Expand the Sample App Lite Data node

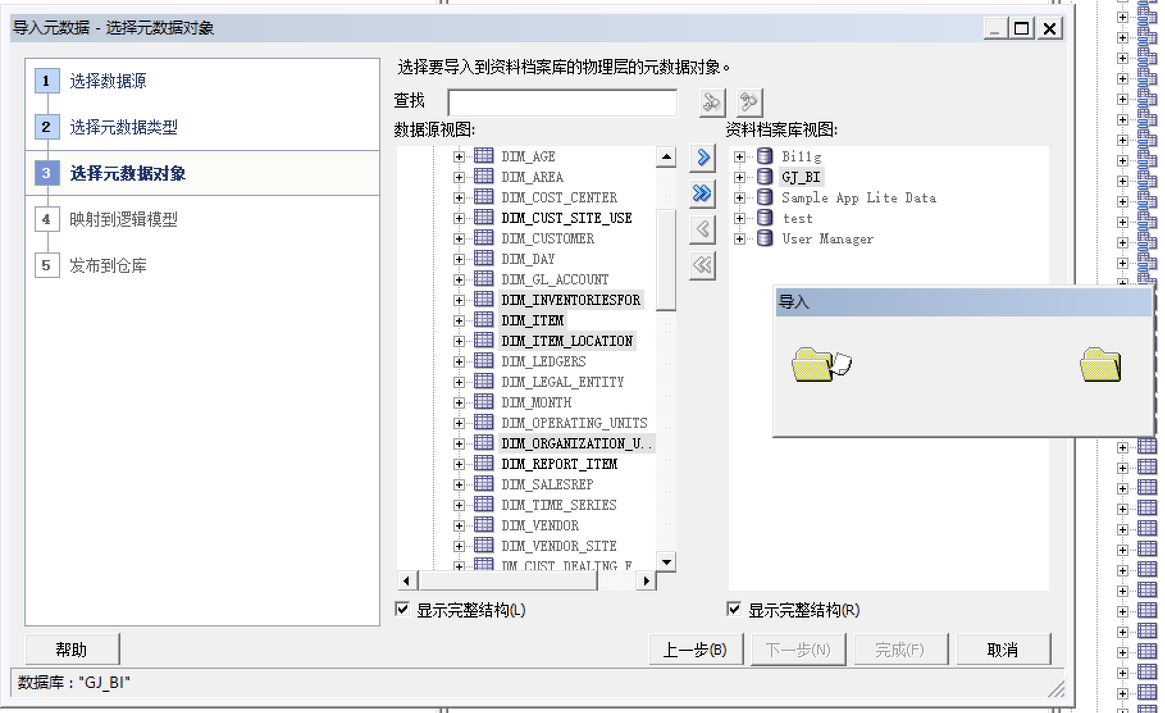[x=740, y=198]
